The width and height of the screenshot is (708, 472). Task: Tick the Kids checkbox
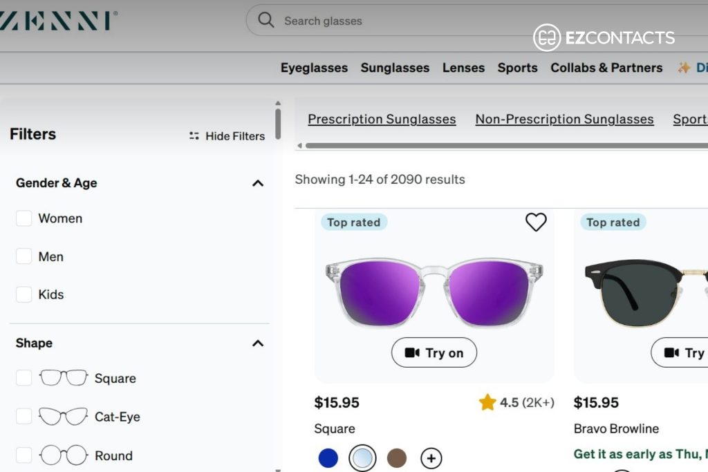tap(24, 294)
